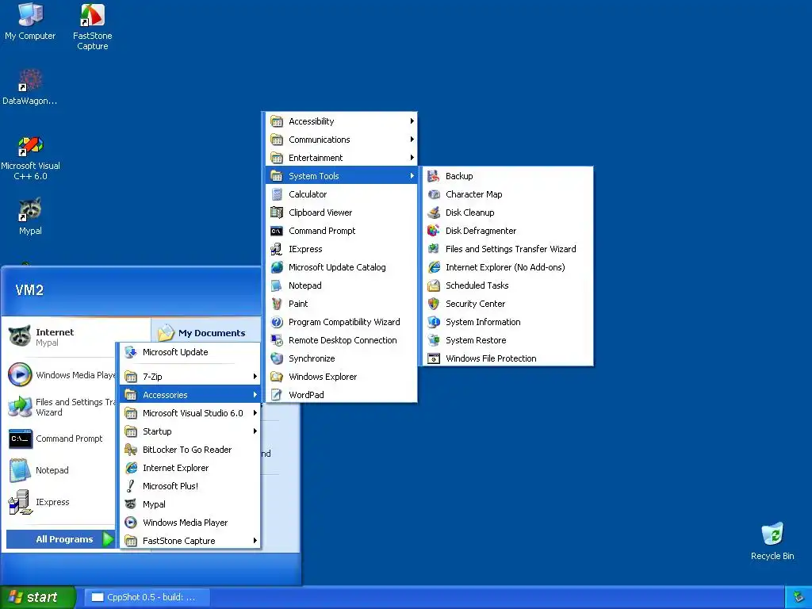Image resolution: width=812 pixels, height=609 pixels.
Task: Select Command Prompt in Accessories menu
Action: click(341, 231)
